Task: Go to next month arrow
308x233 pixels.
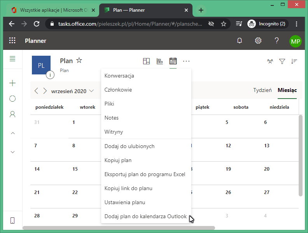Action: click(45, 91)
